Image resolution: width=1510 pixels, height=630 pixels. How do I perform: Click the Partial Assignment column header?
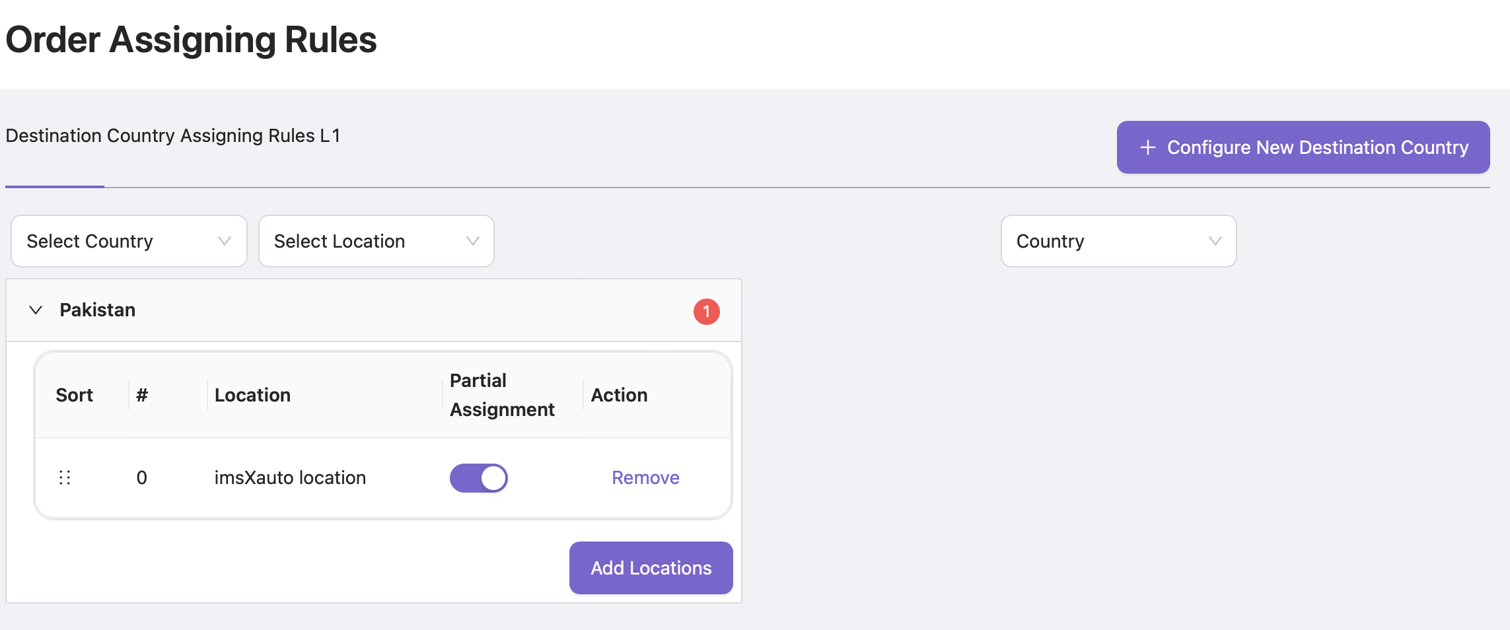point(502,395)
